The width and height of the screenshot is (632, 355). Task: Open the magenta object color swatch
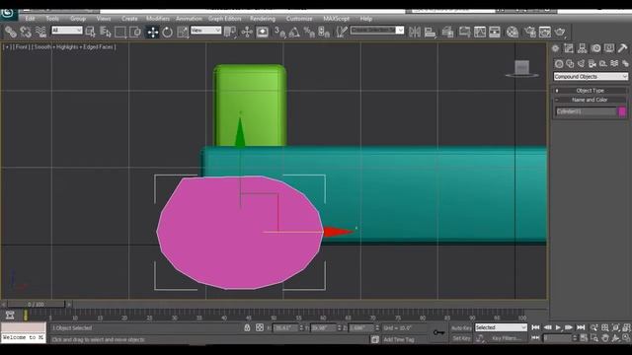(x=622, y=111)
